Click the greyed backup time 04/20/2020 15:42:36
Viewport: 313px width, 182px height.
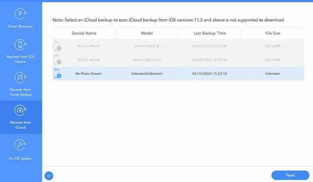(x=210, y=46)
